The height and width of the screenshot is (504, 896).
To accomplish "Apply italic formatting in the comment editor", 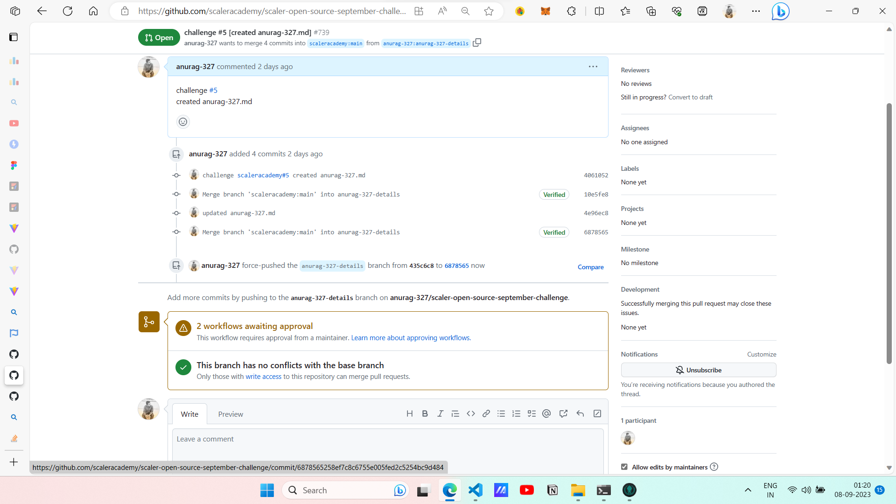I will pos(440,413).
